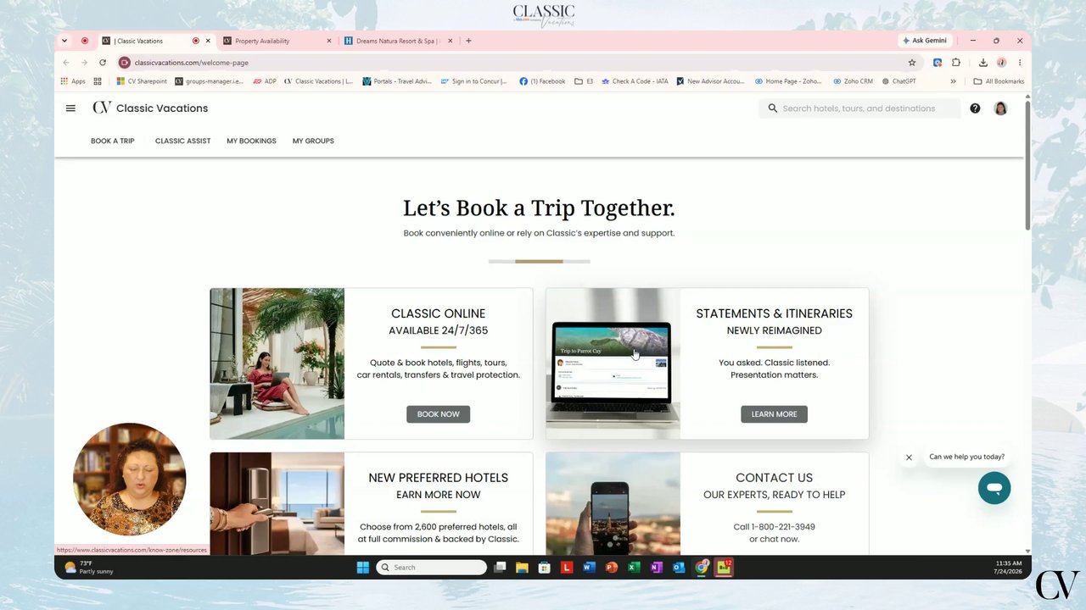Click the LEARN MORE button
Image resolution: width=1086 pixels, height=610 pixels.
point(774,414)
